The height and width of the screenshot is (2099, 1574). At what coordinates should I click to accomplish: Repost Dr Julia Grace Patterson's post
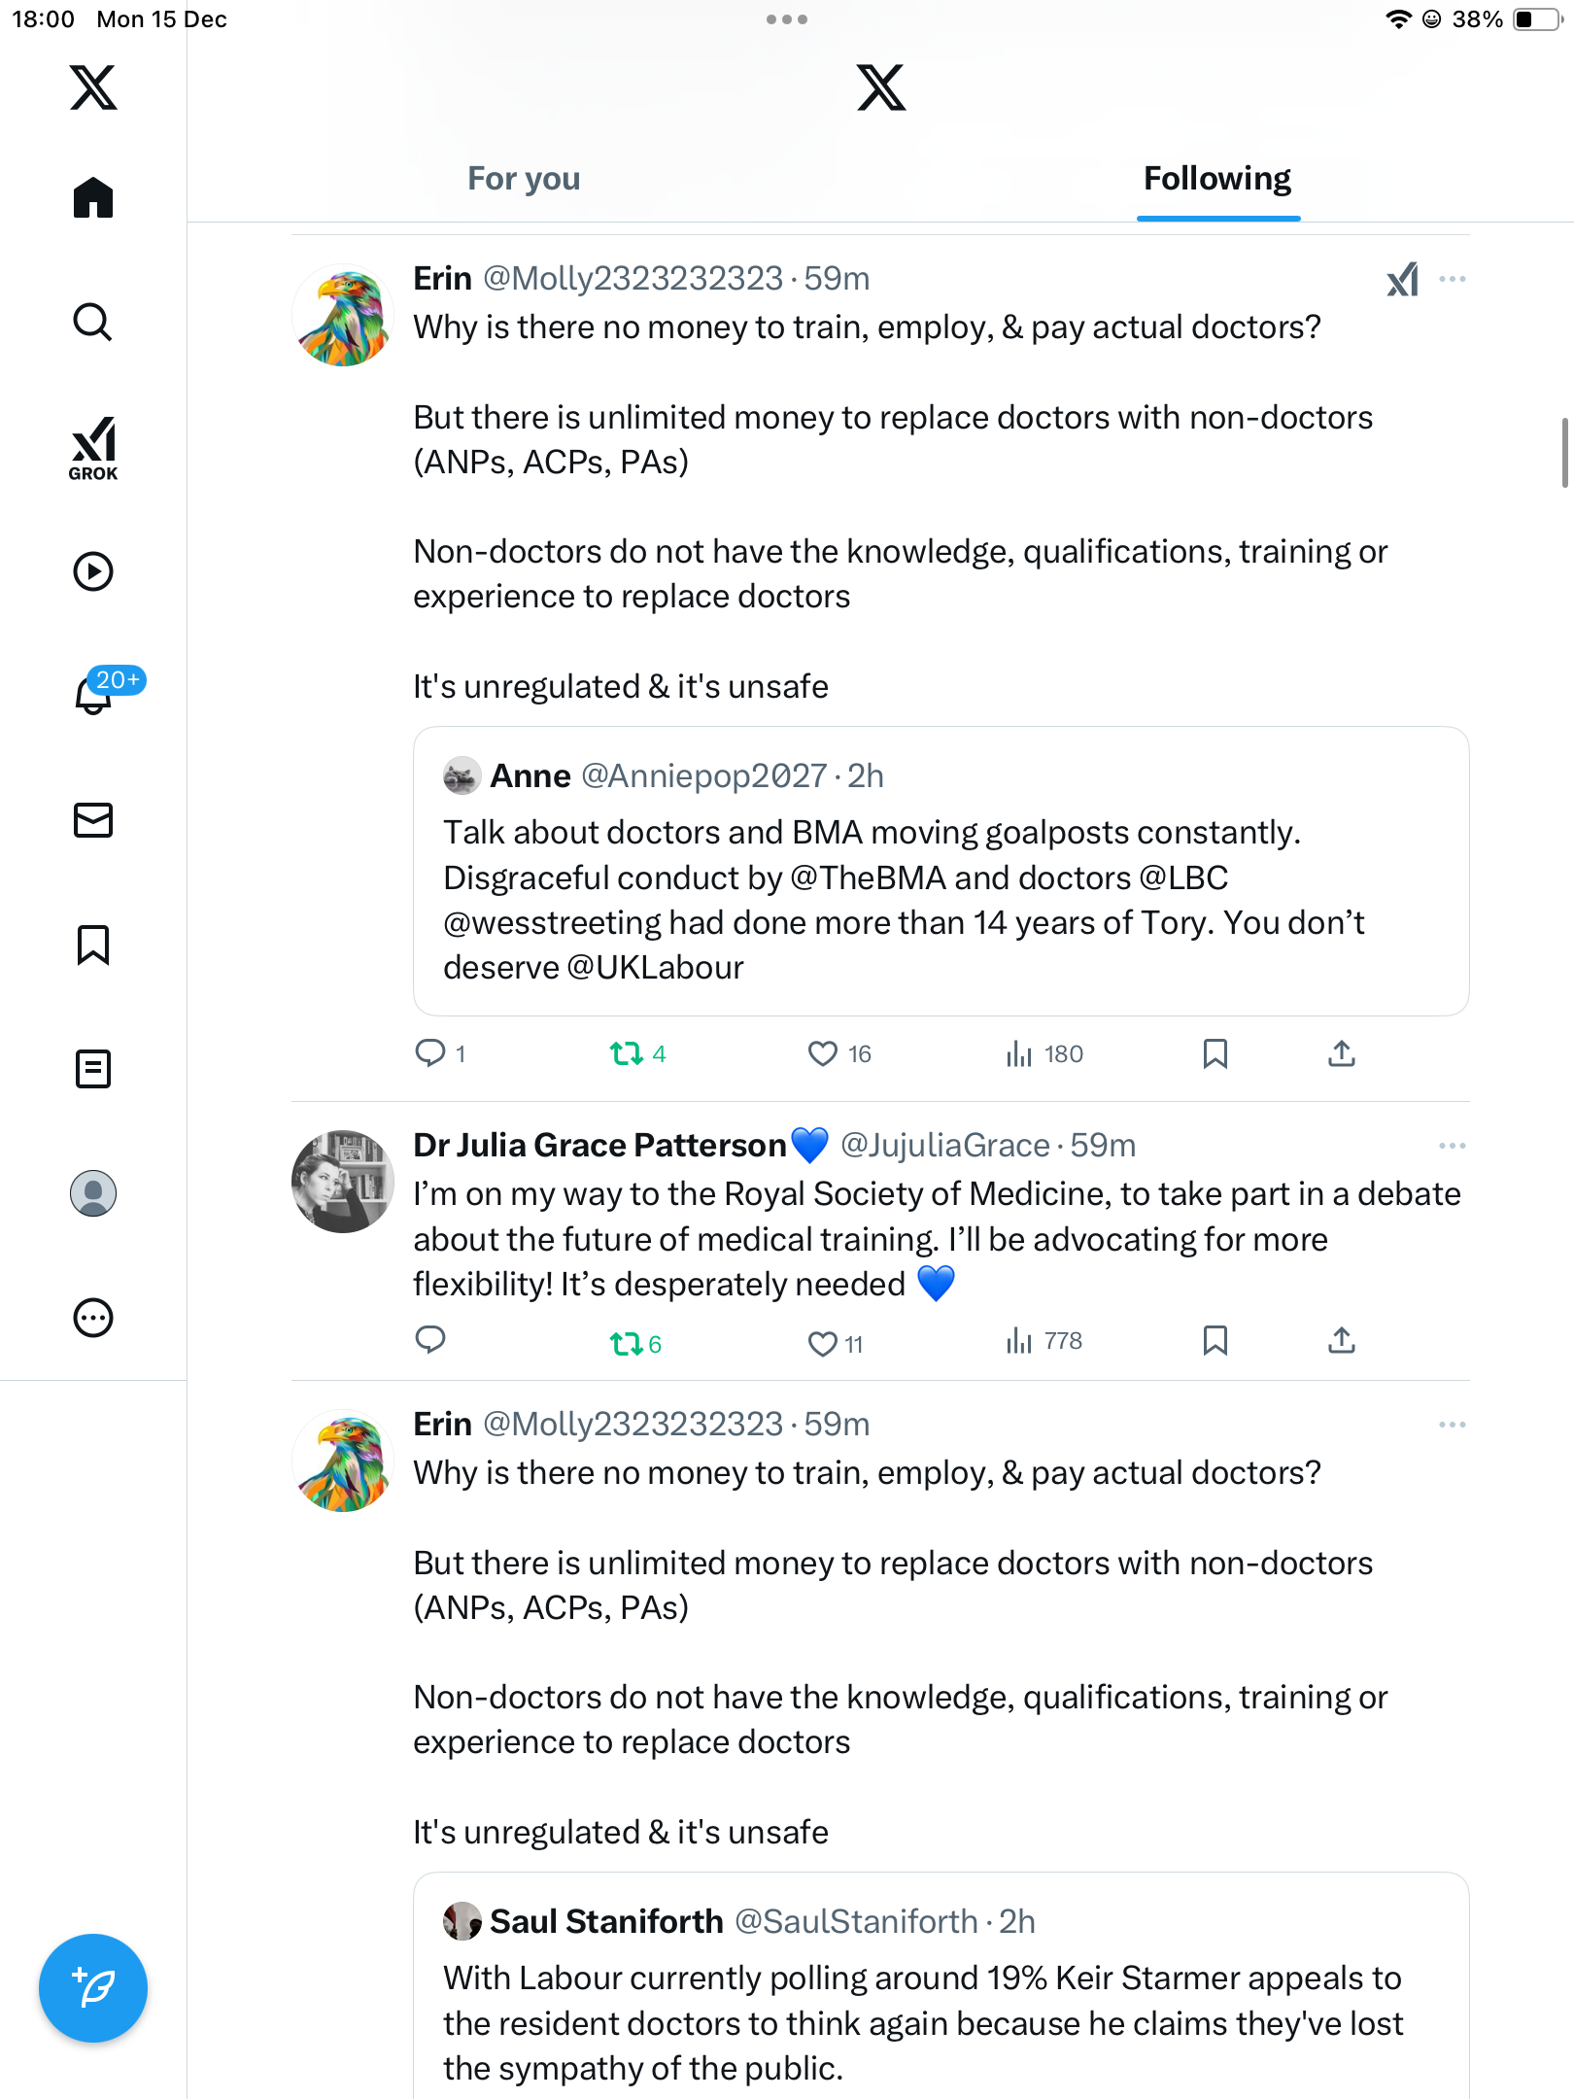click(627, 1343)
